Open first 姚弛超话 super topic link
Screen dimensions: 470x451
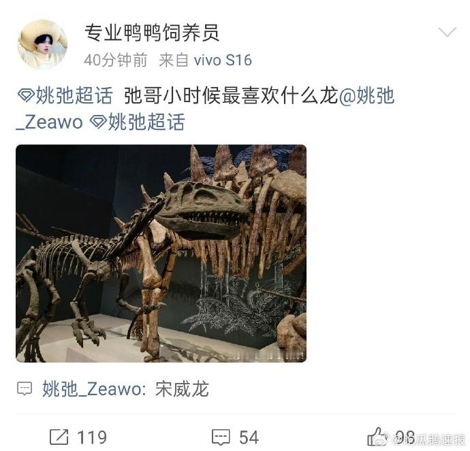click(74, 96)
